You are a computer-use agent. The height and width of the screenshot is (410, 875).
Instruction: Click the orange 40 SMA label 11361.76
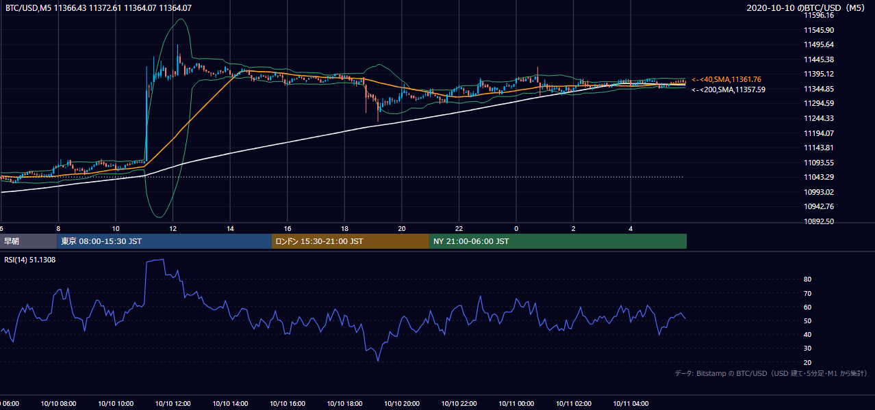coord(726,79)
